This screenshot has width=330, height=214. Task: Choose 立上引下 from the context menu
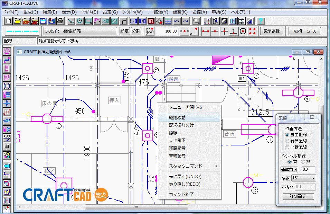coord(189,141)
